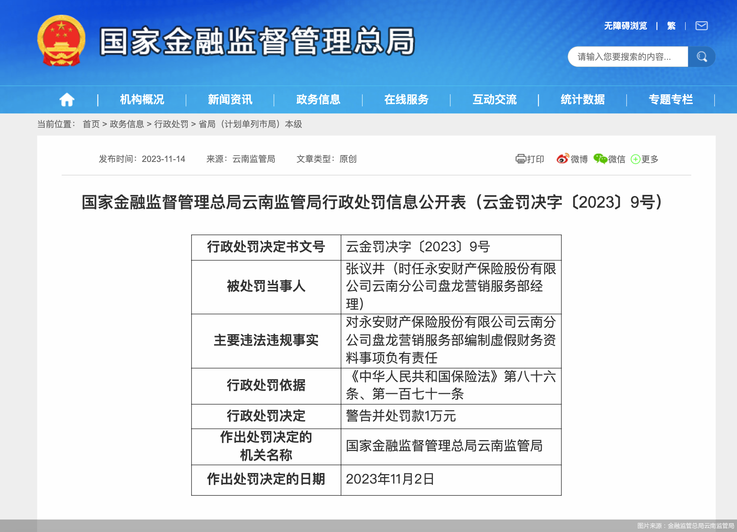
Task: Open the mail envelope icon at top right
Action: 701,26
